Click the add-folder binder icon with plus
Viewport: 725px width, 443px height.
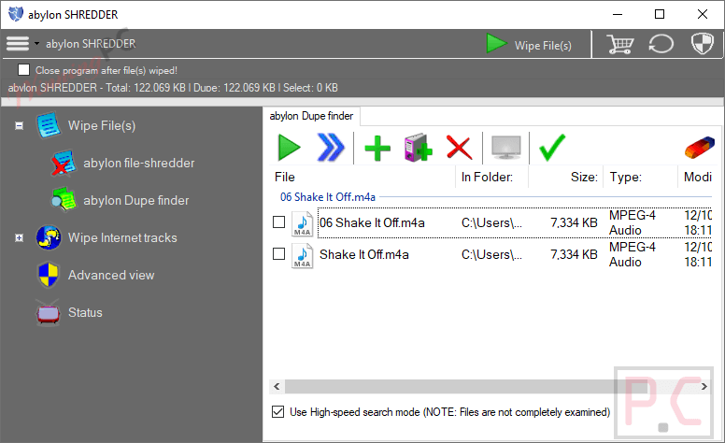point(418,148)
